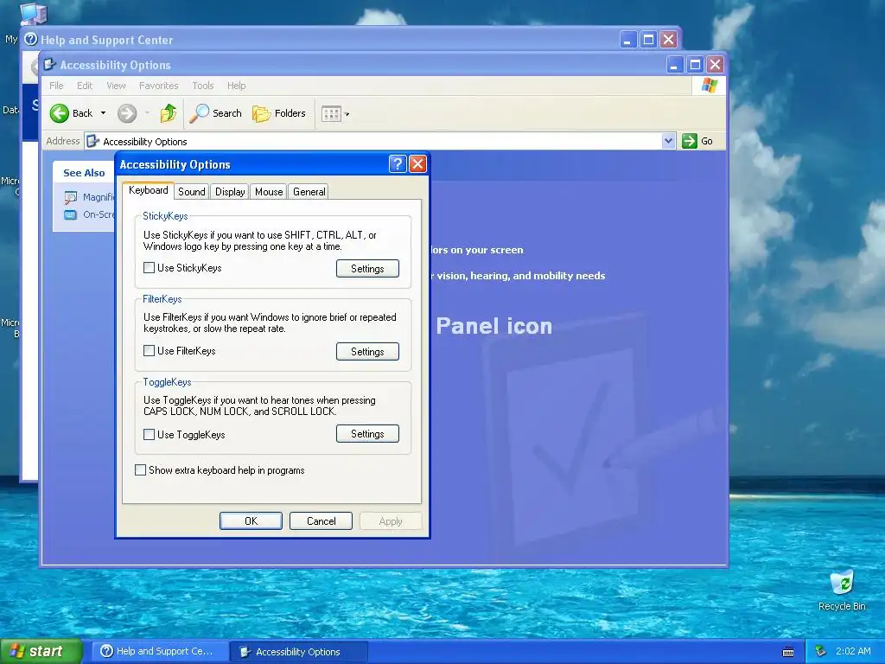The width and height of the screenshot is (885, 664).
Task: Open the File menu
Action: point(56,86)
